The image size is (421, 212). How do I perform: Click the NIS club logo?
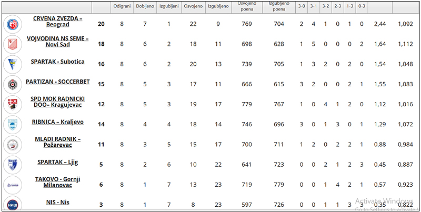click(12, 204)
